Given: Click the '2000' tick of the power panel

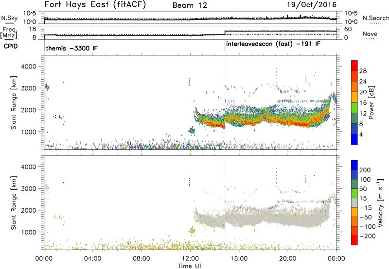Looking at the screenshot, I should [29, 110].
